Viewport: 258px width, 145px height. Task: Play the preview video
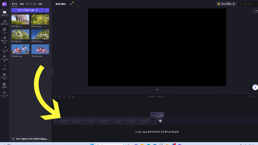(157, 90)
